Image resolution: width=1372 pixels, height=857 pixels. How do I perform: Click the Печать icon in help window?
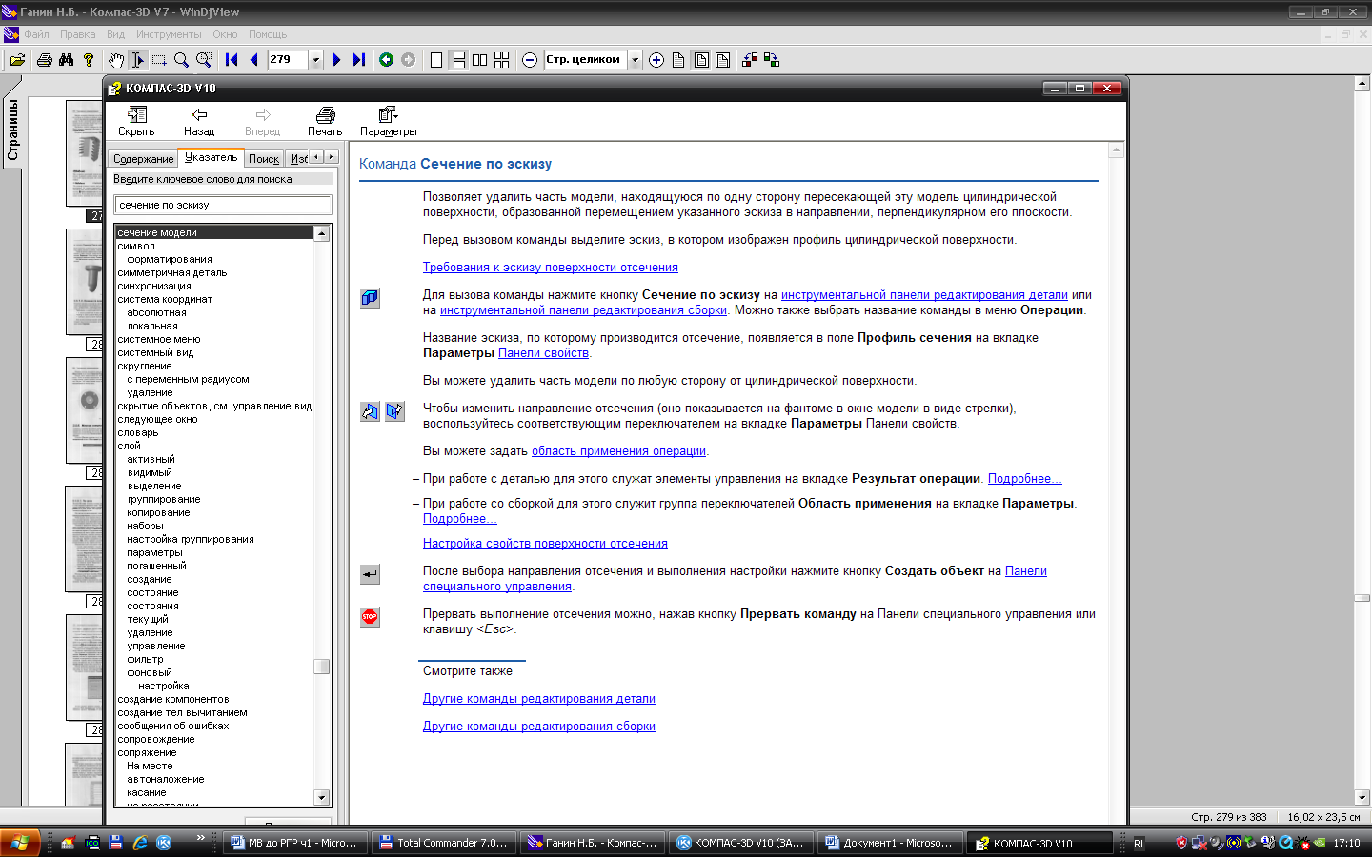[325, 121]
